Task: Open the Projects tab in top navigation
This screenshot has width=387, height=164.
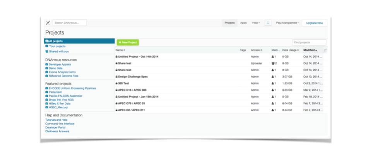Action: [229, 23]
